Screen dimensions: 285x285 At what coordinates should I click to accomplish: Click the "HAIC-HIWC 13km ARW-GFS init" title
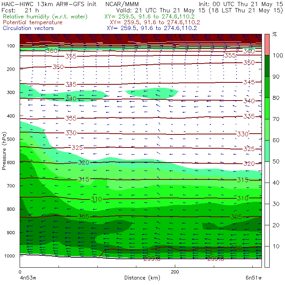tap(49, 4)
